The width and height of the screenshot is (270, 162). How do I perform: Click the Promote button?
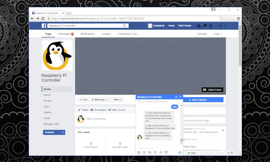tap(52, 132)
